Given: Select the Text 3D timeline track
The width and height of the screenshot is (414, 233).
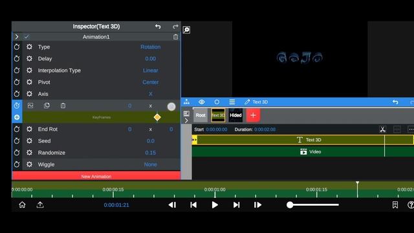Looking at the screenshot, I should [303, 140].
